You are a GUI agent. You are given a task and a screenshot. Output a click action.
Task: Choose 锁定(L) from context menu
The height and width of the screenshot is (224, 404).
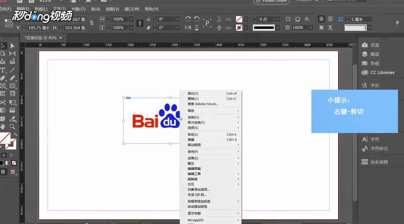[x=210, y=135]
